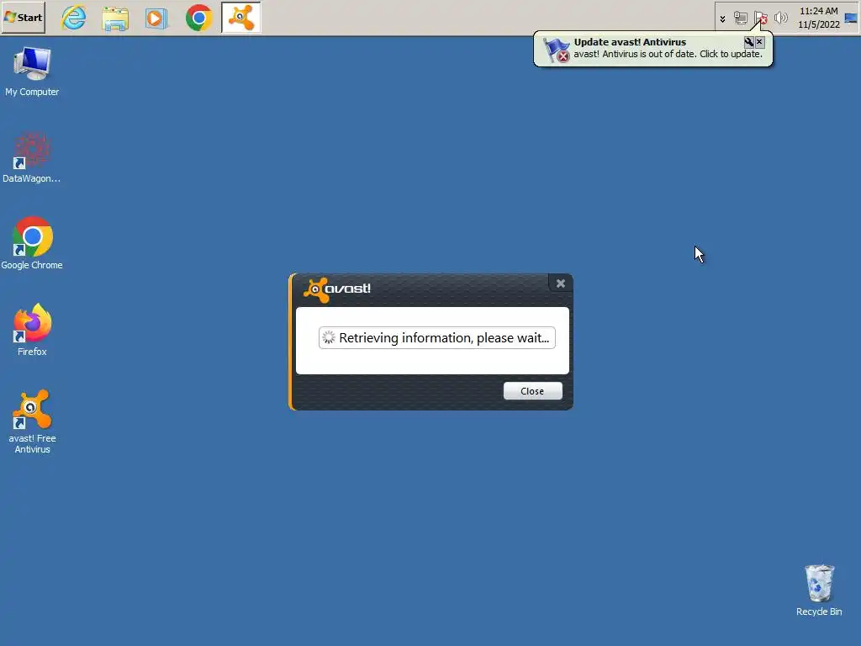This screenshot has width=861, height=646.
Task: Open the Start menu
Action: tap(23, 18)
